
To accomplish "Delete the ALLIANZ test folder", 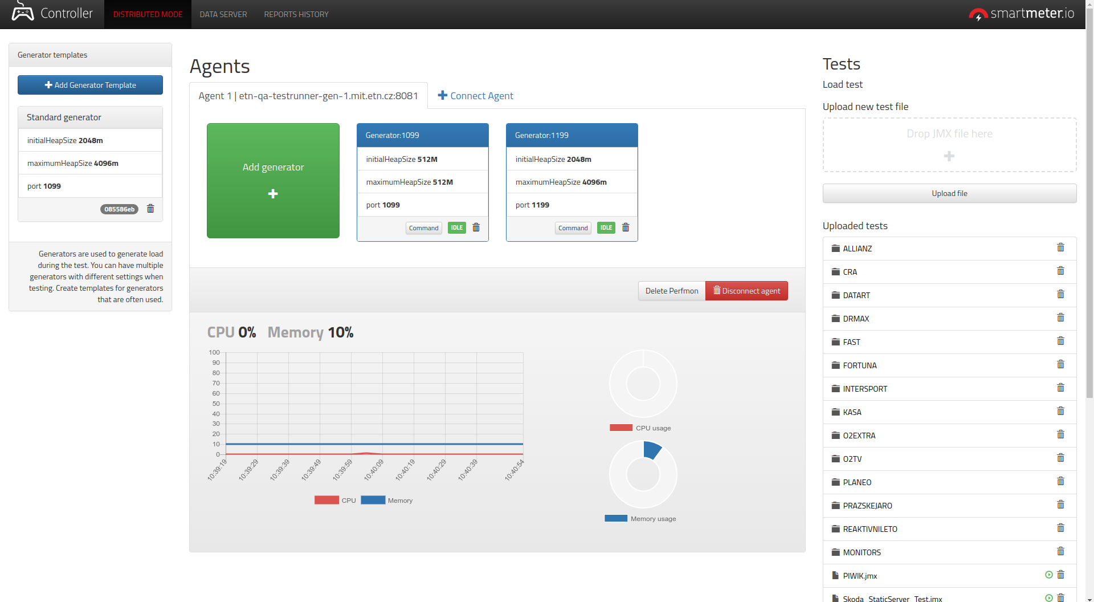I will coord(1060,247).
